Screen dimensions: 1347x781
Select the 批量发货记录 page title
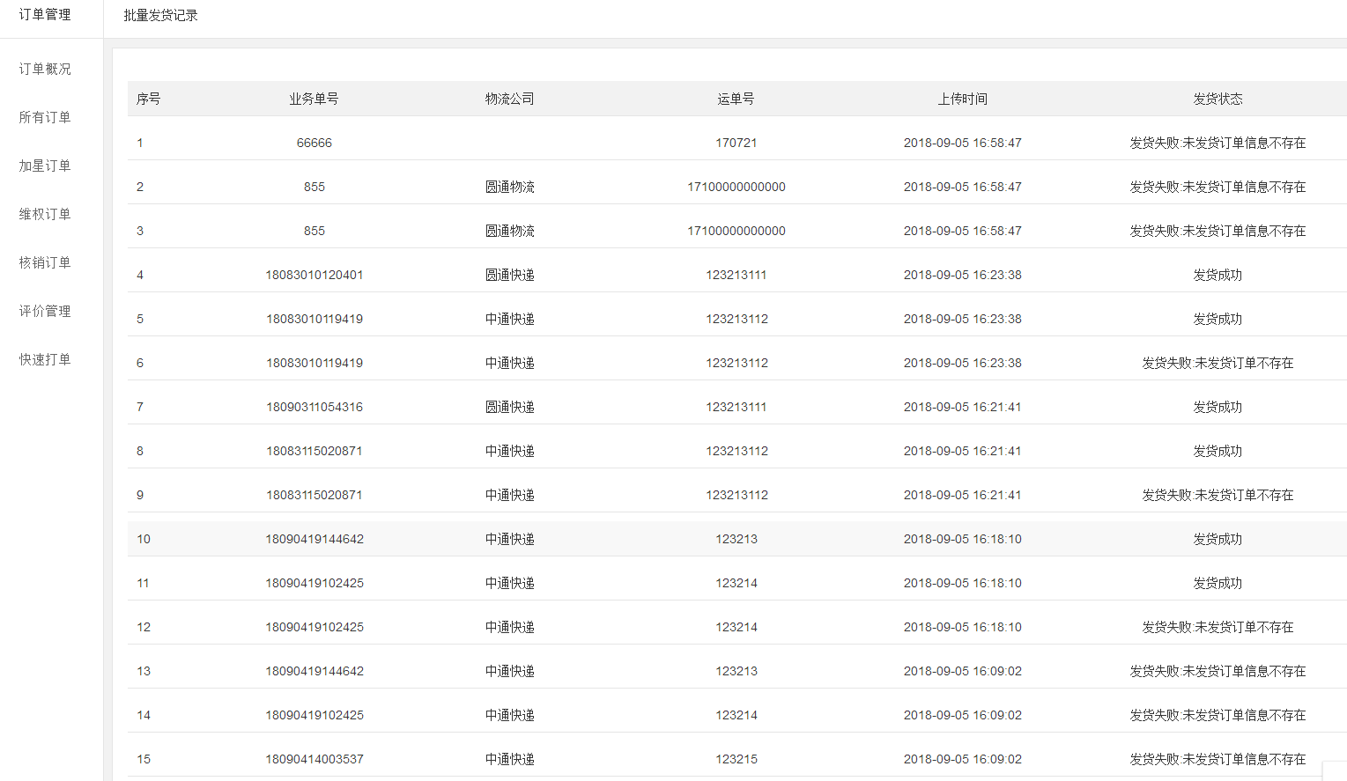pos(160,16)
